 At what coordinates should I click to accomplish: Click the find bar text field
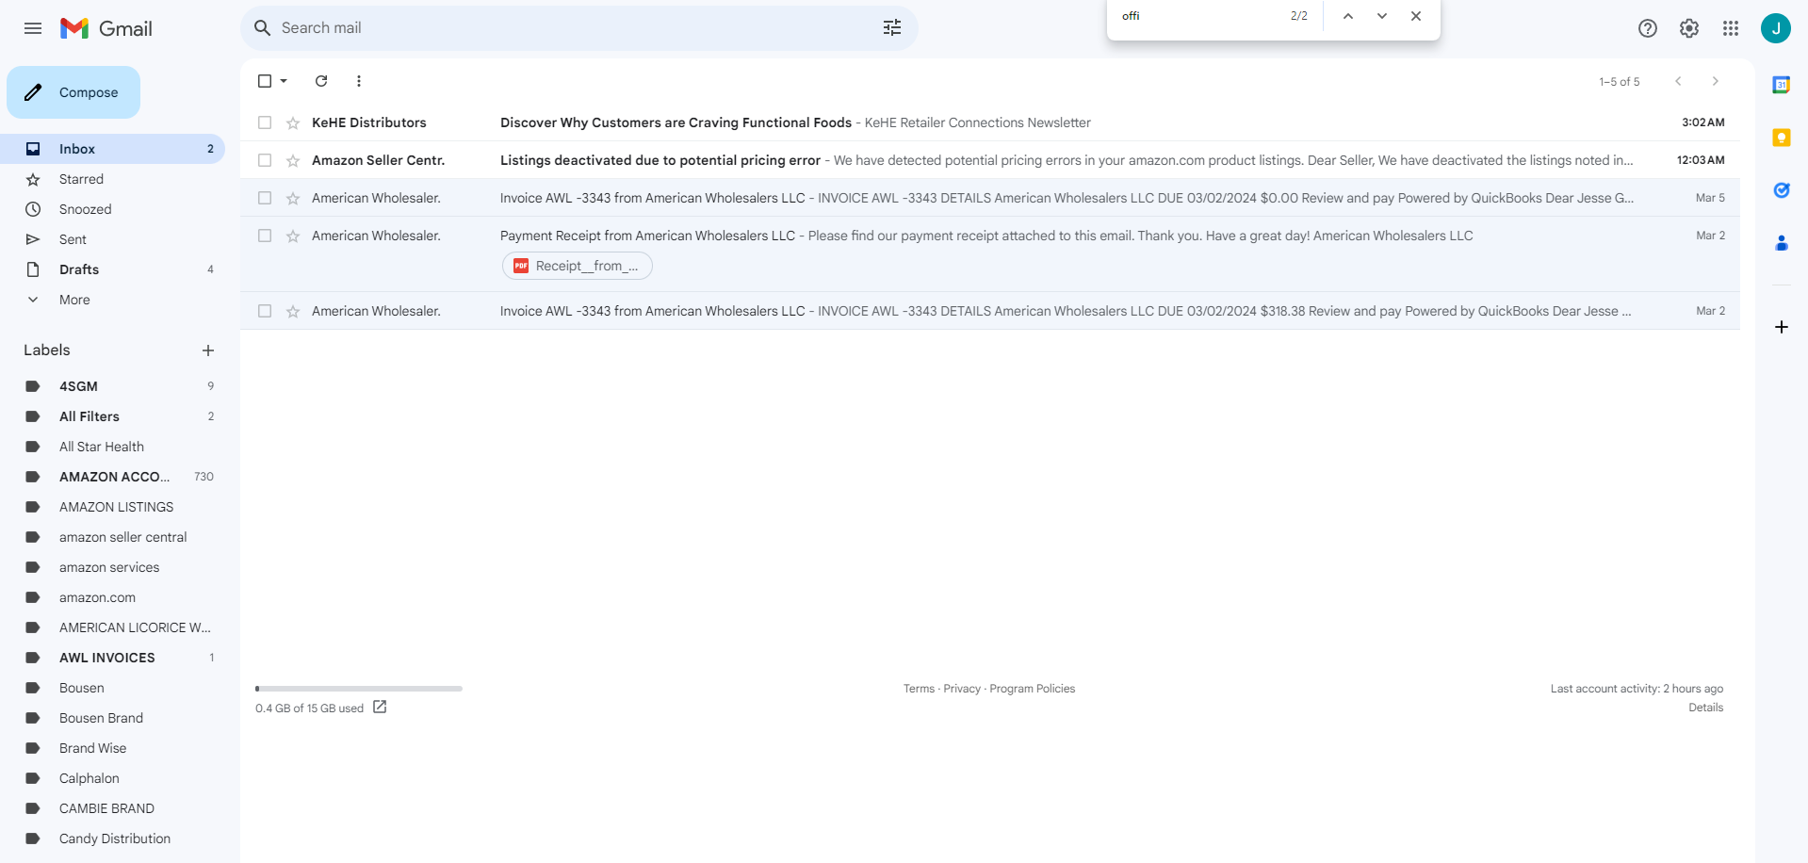(x=1200, y=16)
